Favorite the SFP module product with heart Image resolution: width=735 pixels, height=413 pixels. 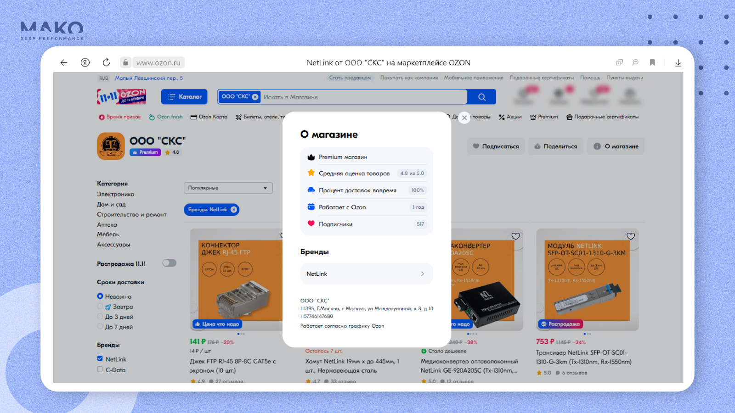[x=631, y=236]
